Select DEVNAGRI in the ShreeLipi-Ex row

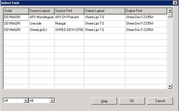tap(16, 30)
